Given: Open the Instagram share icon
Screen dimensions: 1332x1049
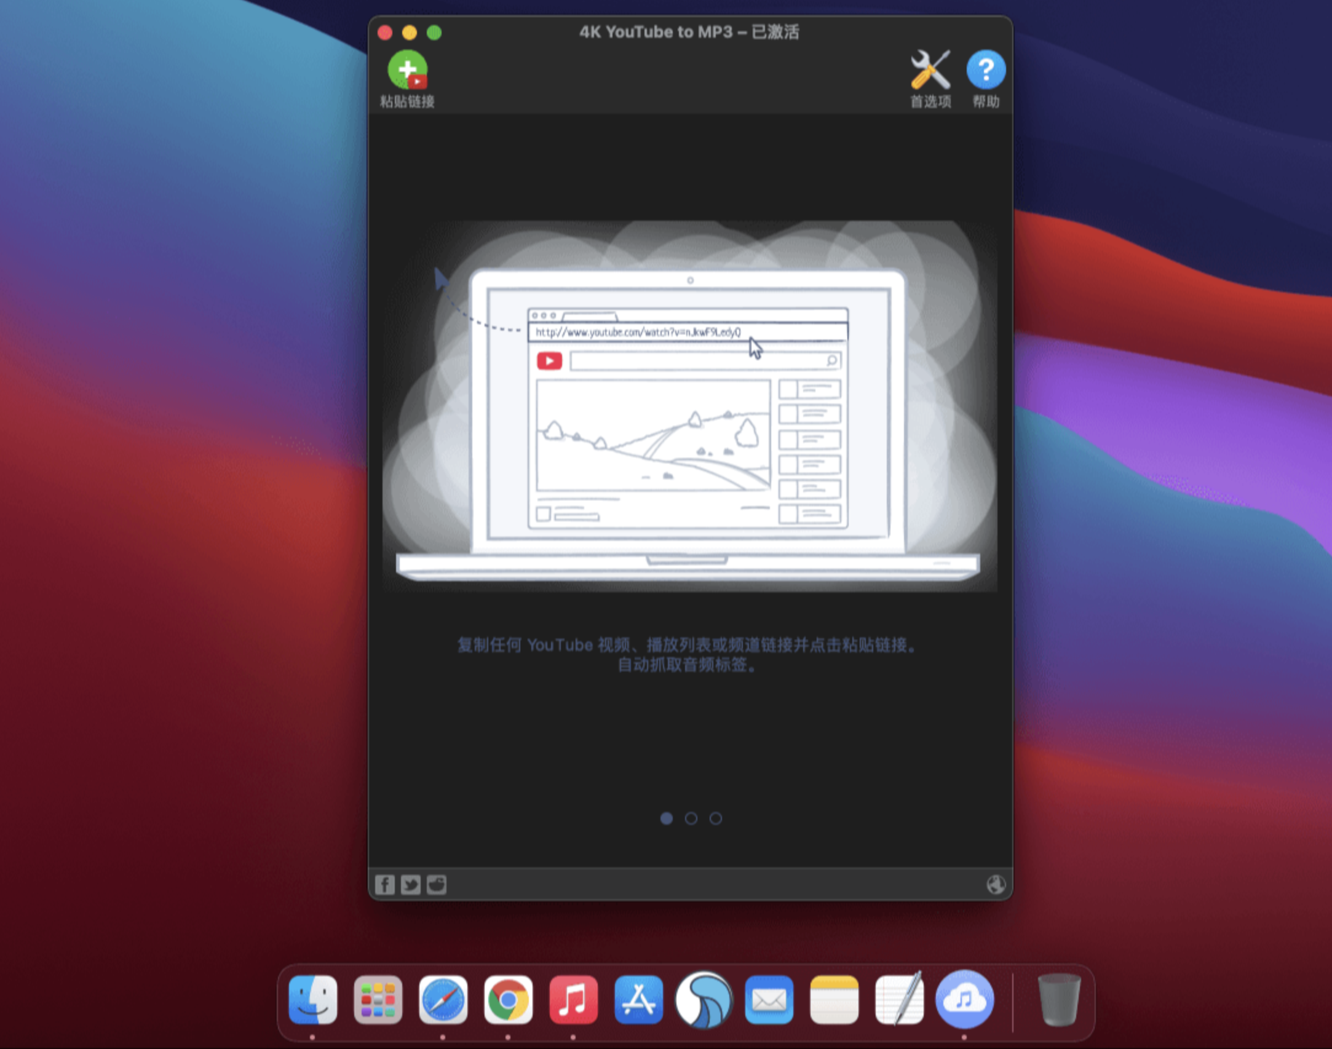Looking at the screenshot, I should tap(437, 884).
